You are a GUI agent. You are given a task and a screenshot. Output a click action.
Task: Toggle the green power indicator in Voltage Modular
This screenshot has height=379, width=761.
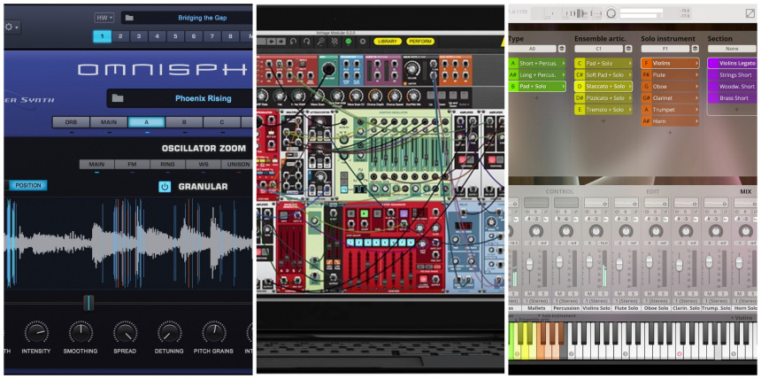click(x=348, y=42)
